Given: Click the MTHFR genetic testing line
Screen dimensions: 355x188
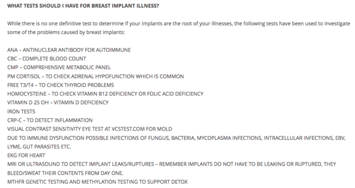Looking at the screenshot, I should (x=97, y=182).
